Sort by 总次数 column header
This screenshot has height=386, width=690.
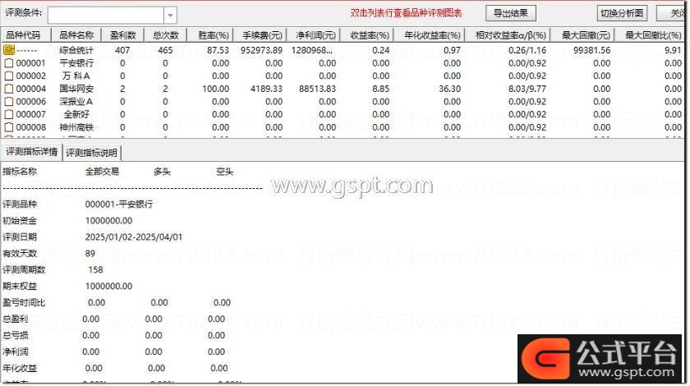(165, 35)
